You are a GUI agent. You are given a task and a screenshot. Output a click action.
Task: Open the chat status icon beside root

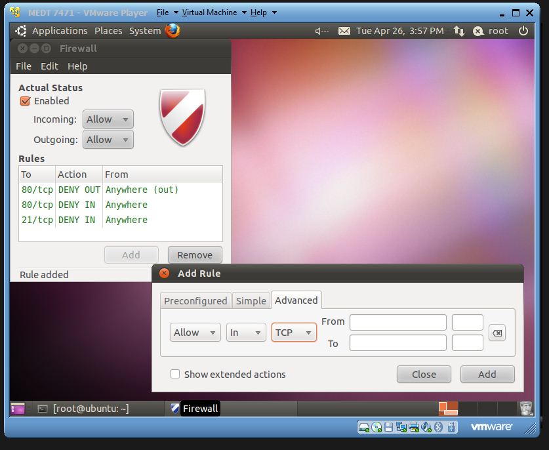(x=478, y=31)
